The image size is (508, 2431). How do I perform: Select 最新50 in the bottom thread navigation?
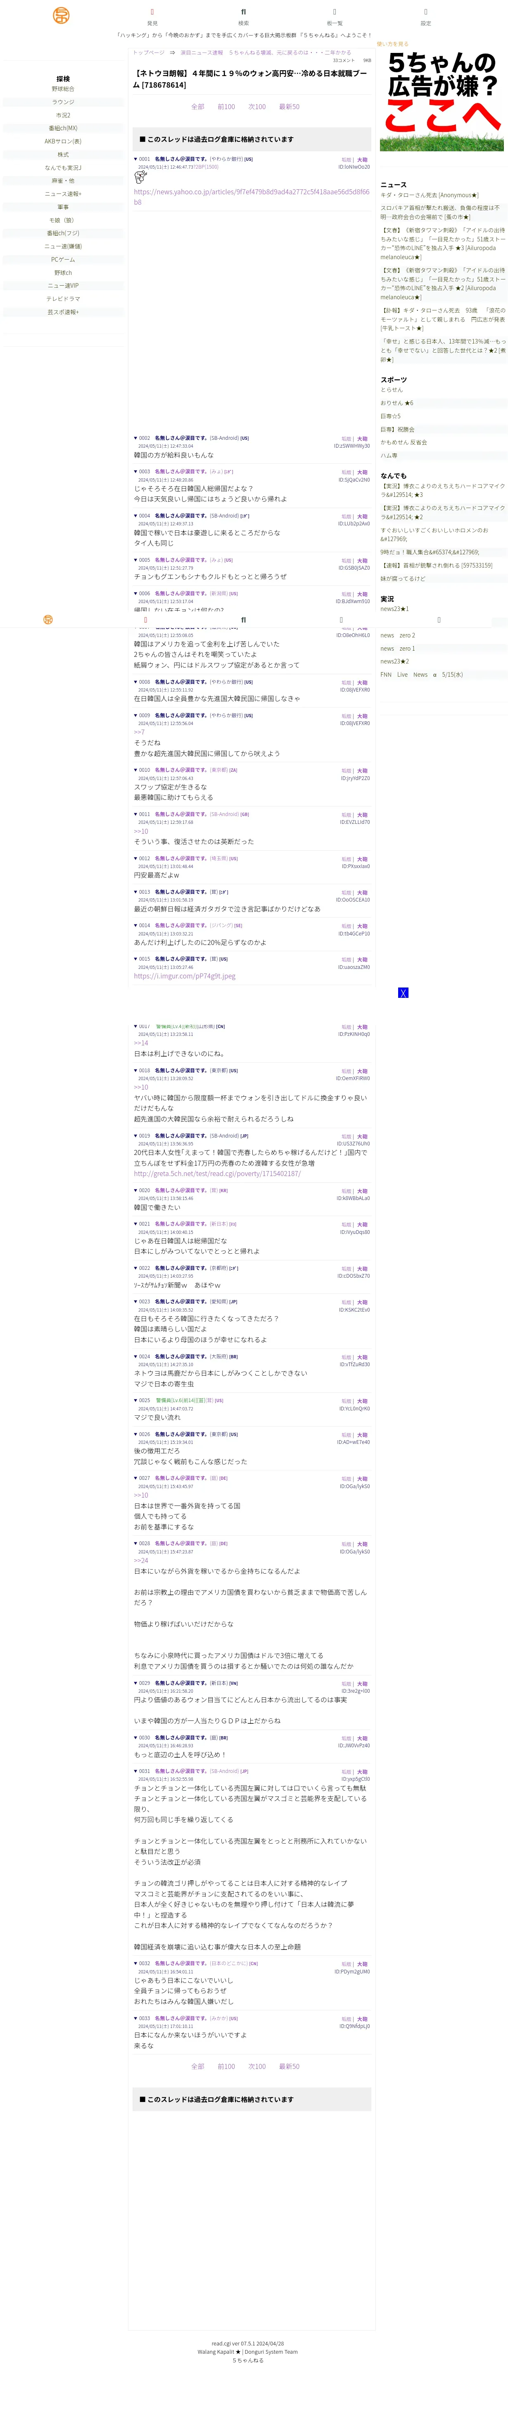click(x=290, y=2067)
